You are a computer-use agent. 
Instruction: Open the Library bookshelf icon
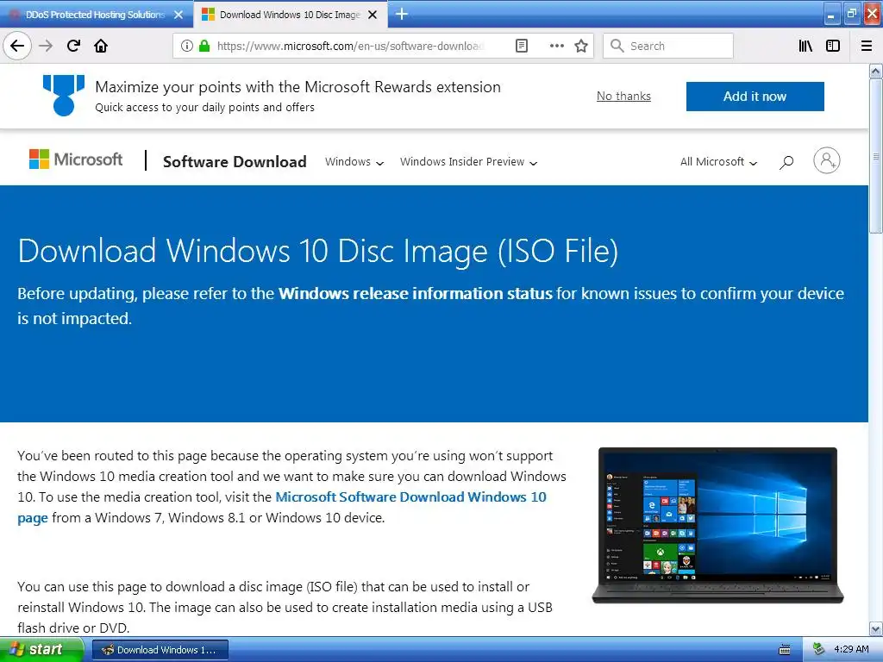point(805,46)
